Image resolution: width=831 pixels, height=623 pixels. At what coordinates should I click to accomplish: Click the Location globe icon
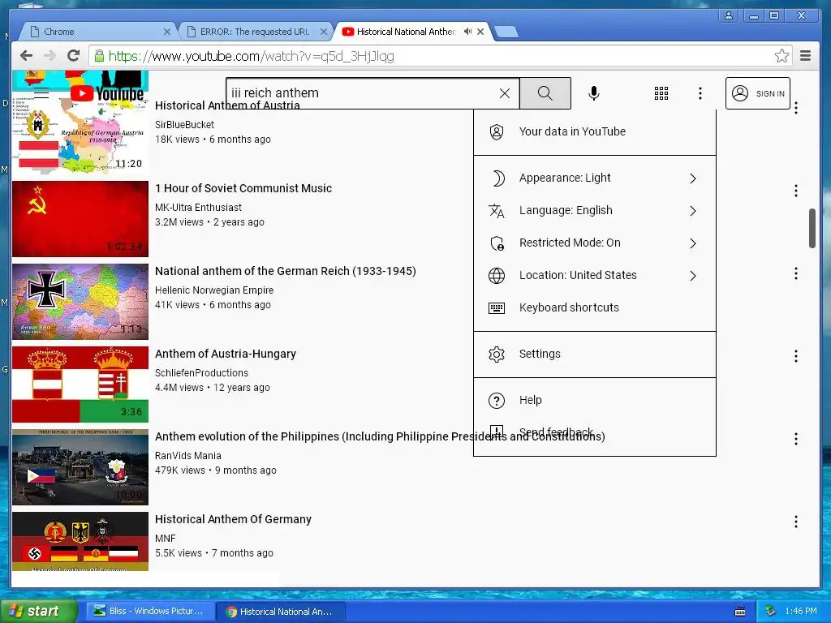tap(497, 276)
